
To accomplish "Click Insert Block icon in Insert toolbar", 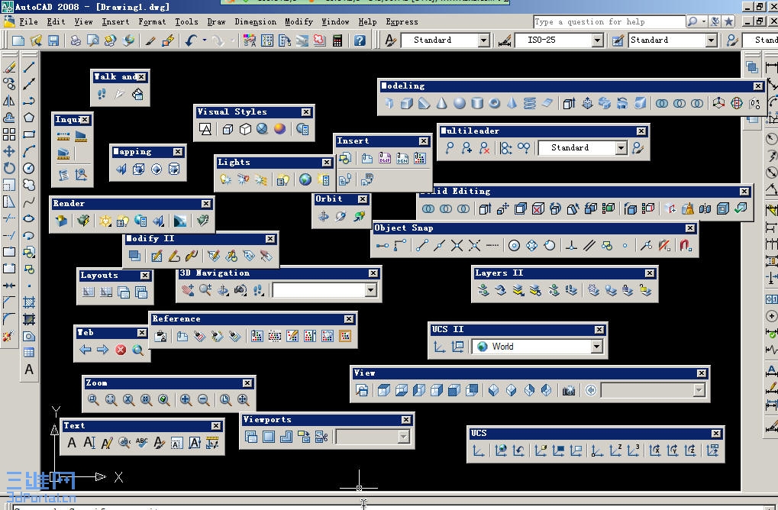I will point(345,158).
